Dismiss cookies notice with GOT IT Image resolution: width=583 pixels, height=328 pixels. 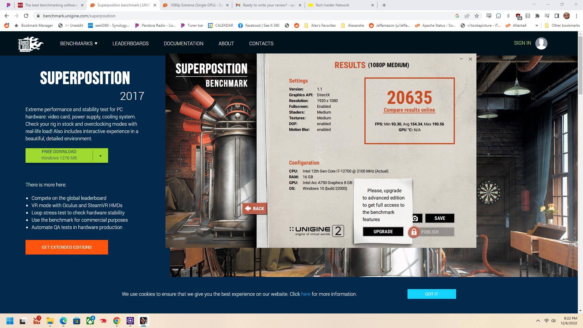[x=431, y=294]
